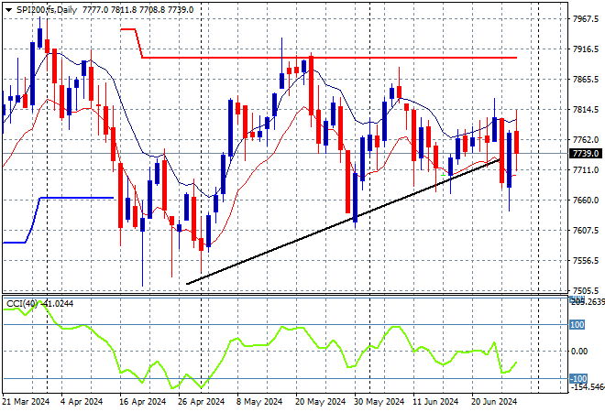Click the 8 May 2024 date label
This screenshot has height=412, width=605.
pos(259,402)
